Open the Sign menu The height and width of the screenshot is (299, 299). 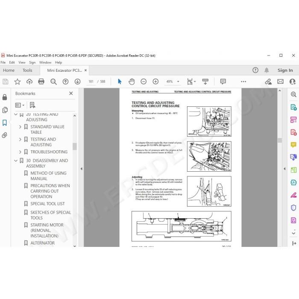coord(32,62)
